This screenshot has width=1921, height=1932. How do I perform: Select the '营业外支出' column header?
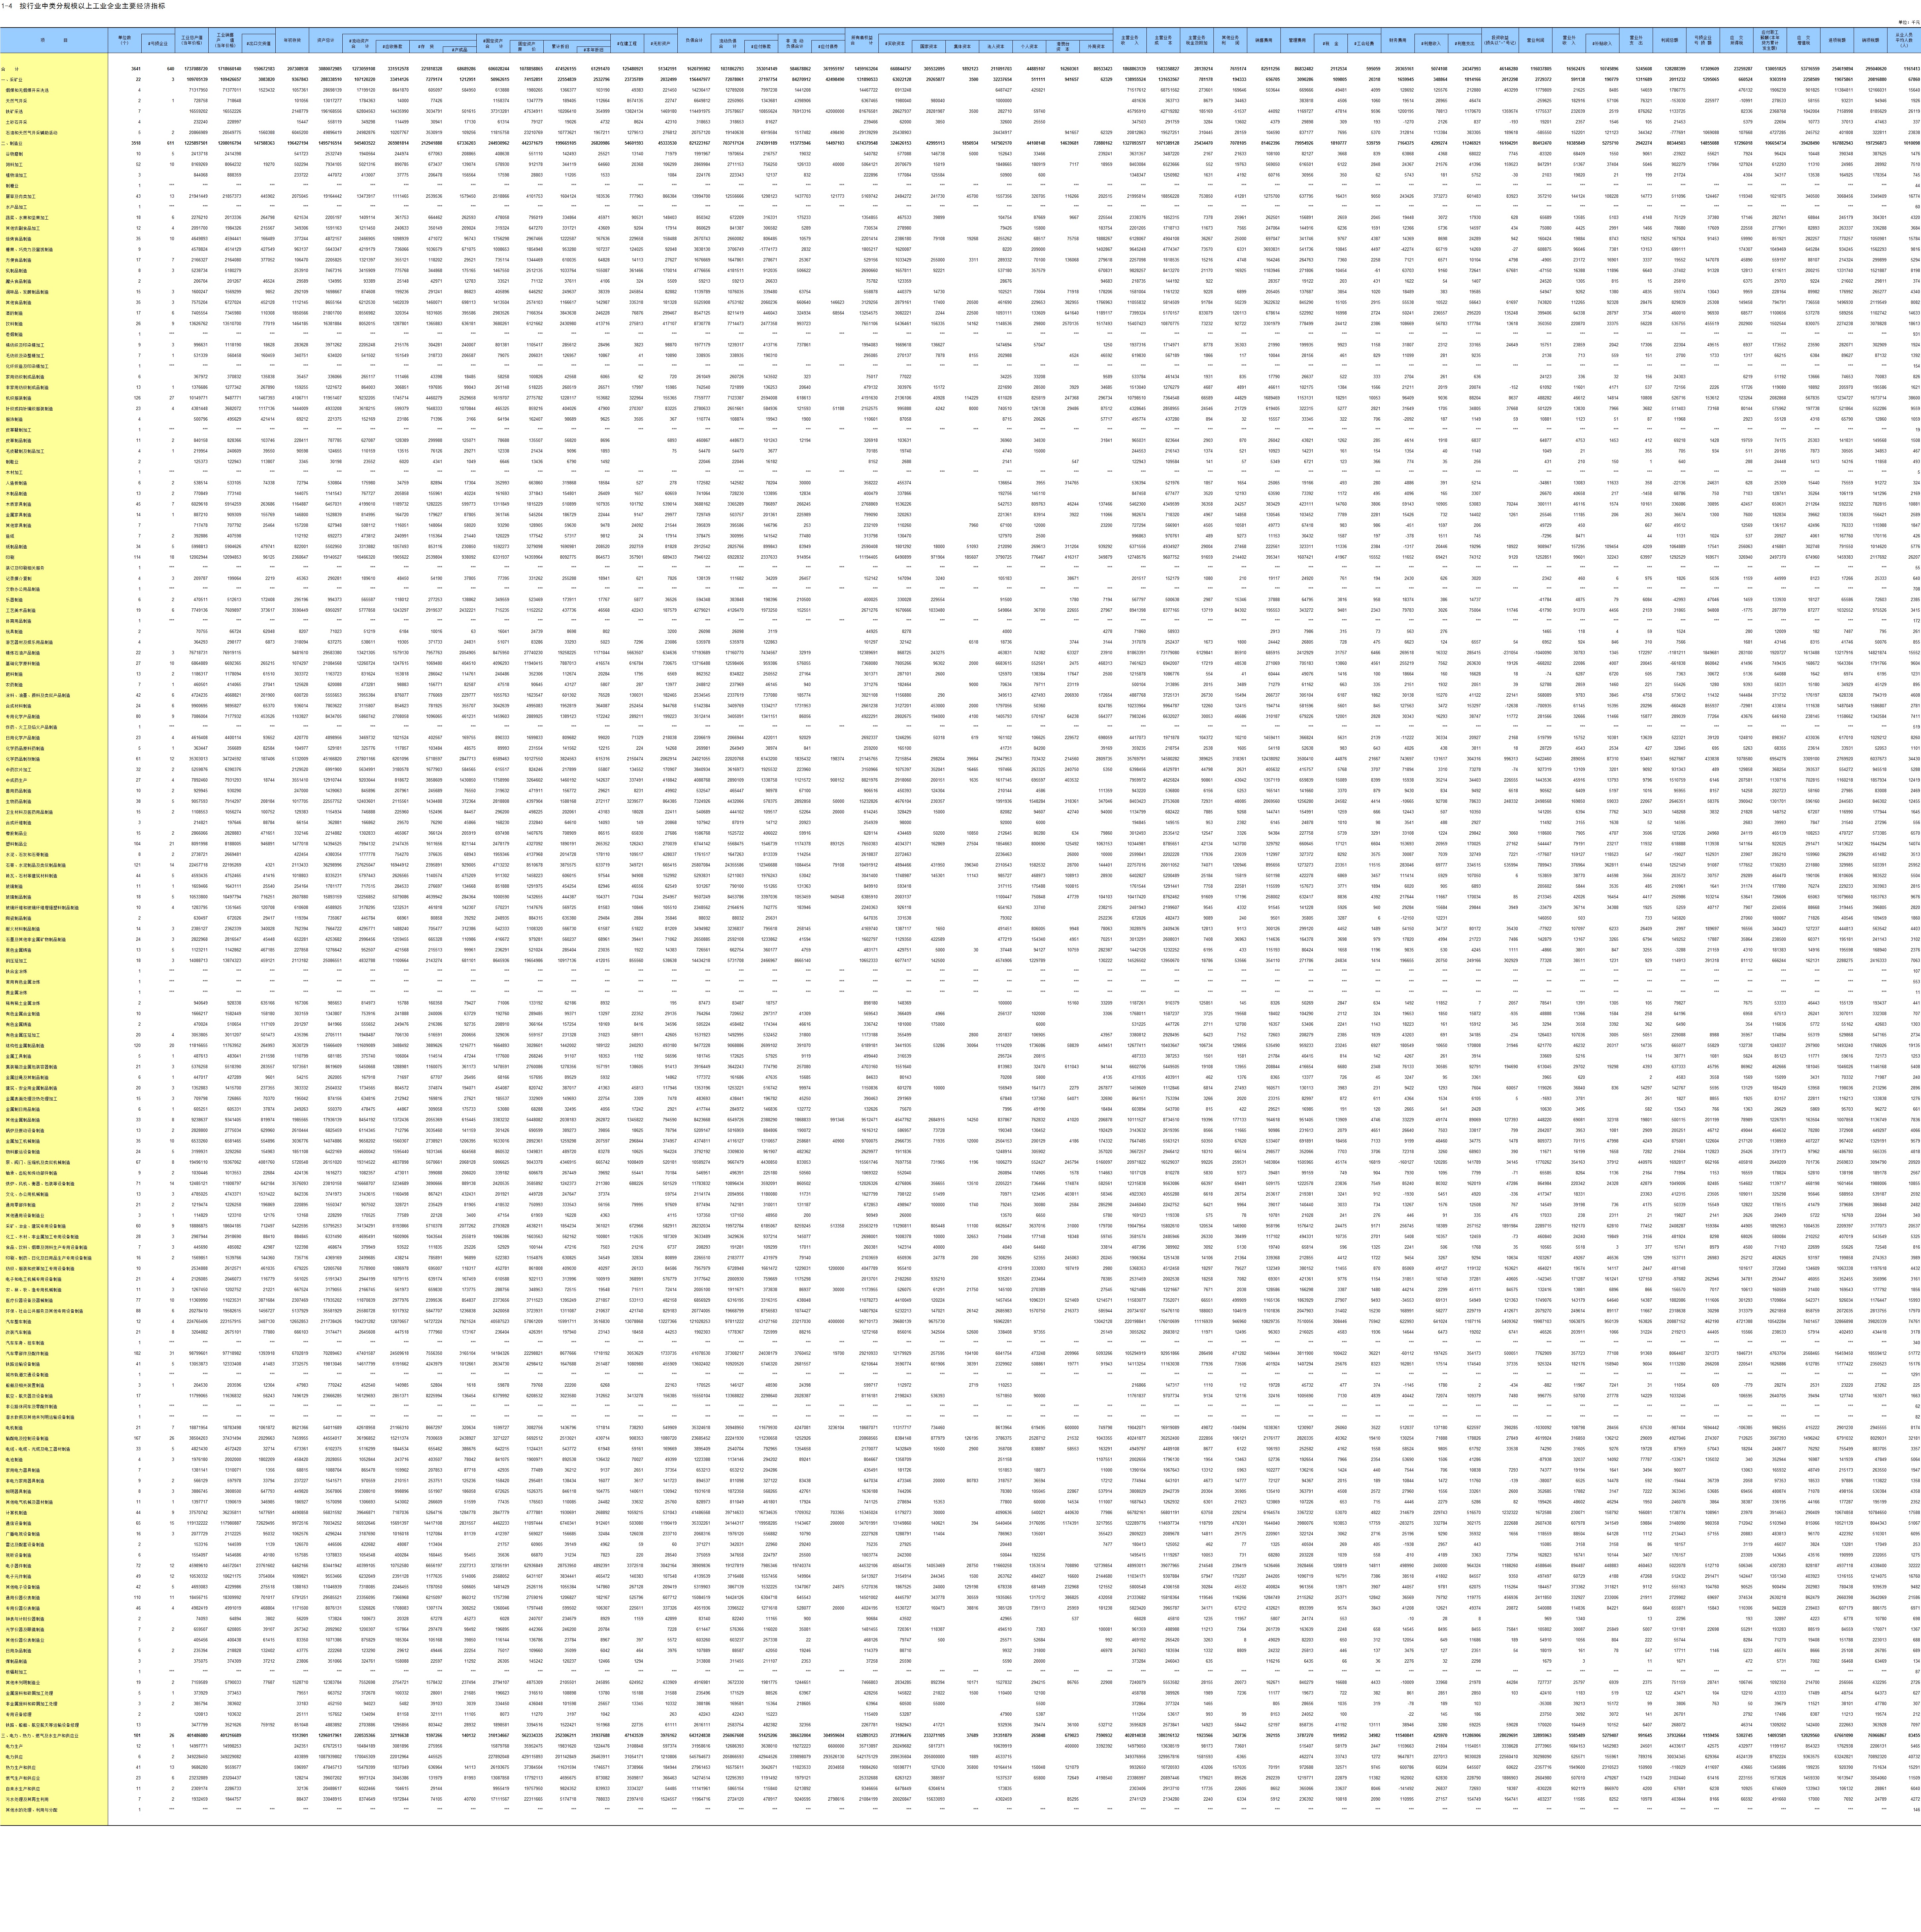click(x=1636, y=40)
